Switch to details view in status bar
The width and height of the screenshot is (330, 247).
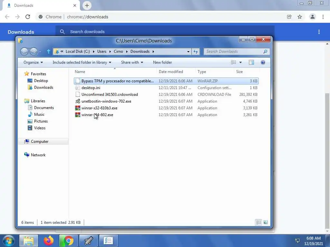pos(259,222)
